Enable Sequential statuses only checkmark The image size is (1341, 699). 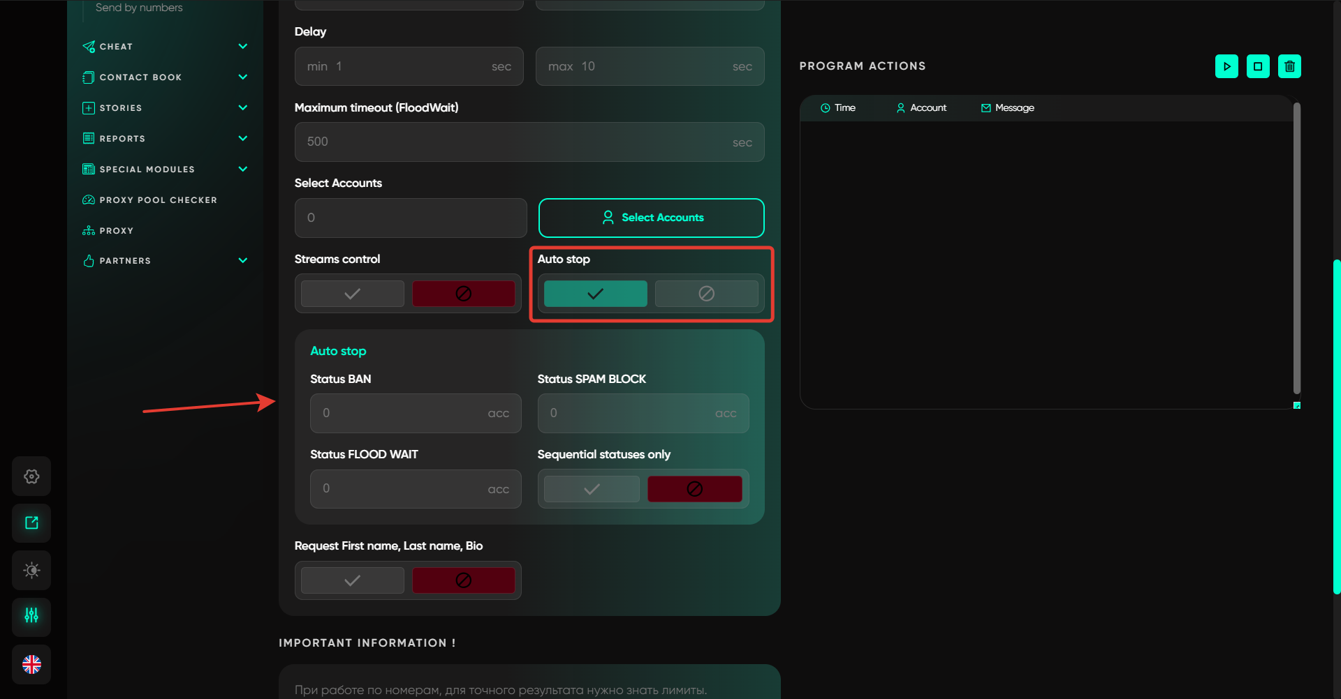pyautogui.click(x=592, y=489)
